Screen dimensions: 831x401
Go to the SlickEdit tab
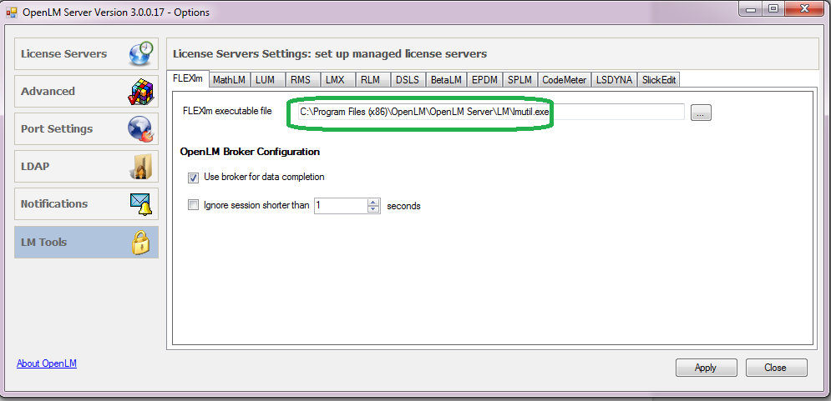(658, 80)
